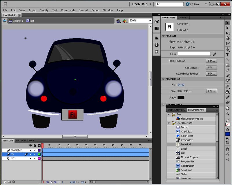Screen dimensions: 232x185
Task: Toggle lock dot for tires layer
Action: (x=35, y=158)
